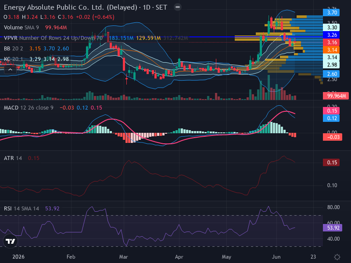Click the 99.964M volume label
The image size is (351, 263).
[336, 96]
